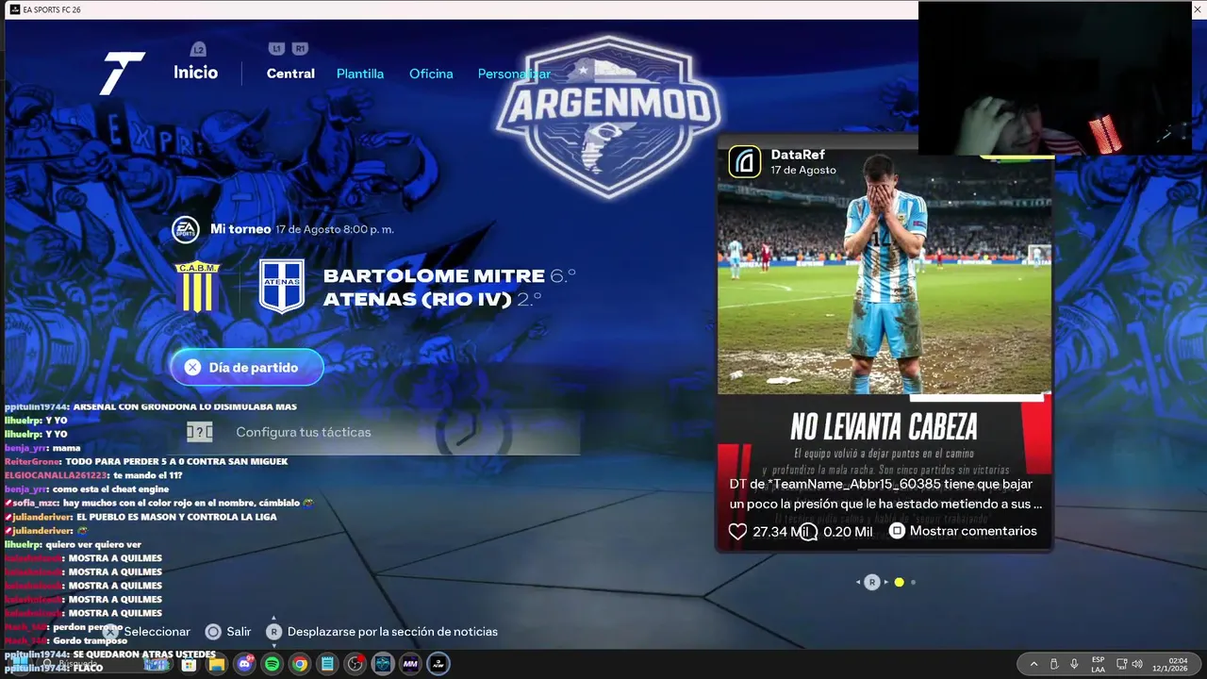Open Spotify from the taskbar

(272, 665)
